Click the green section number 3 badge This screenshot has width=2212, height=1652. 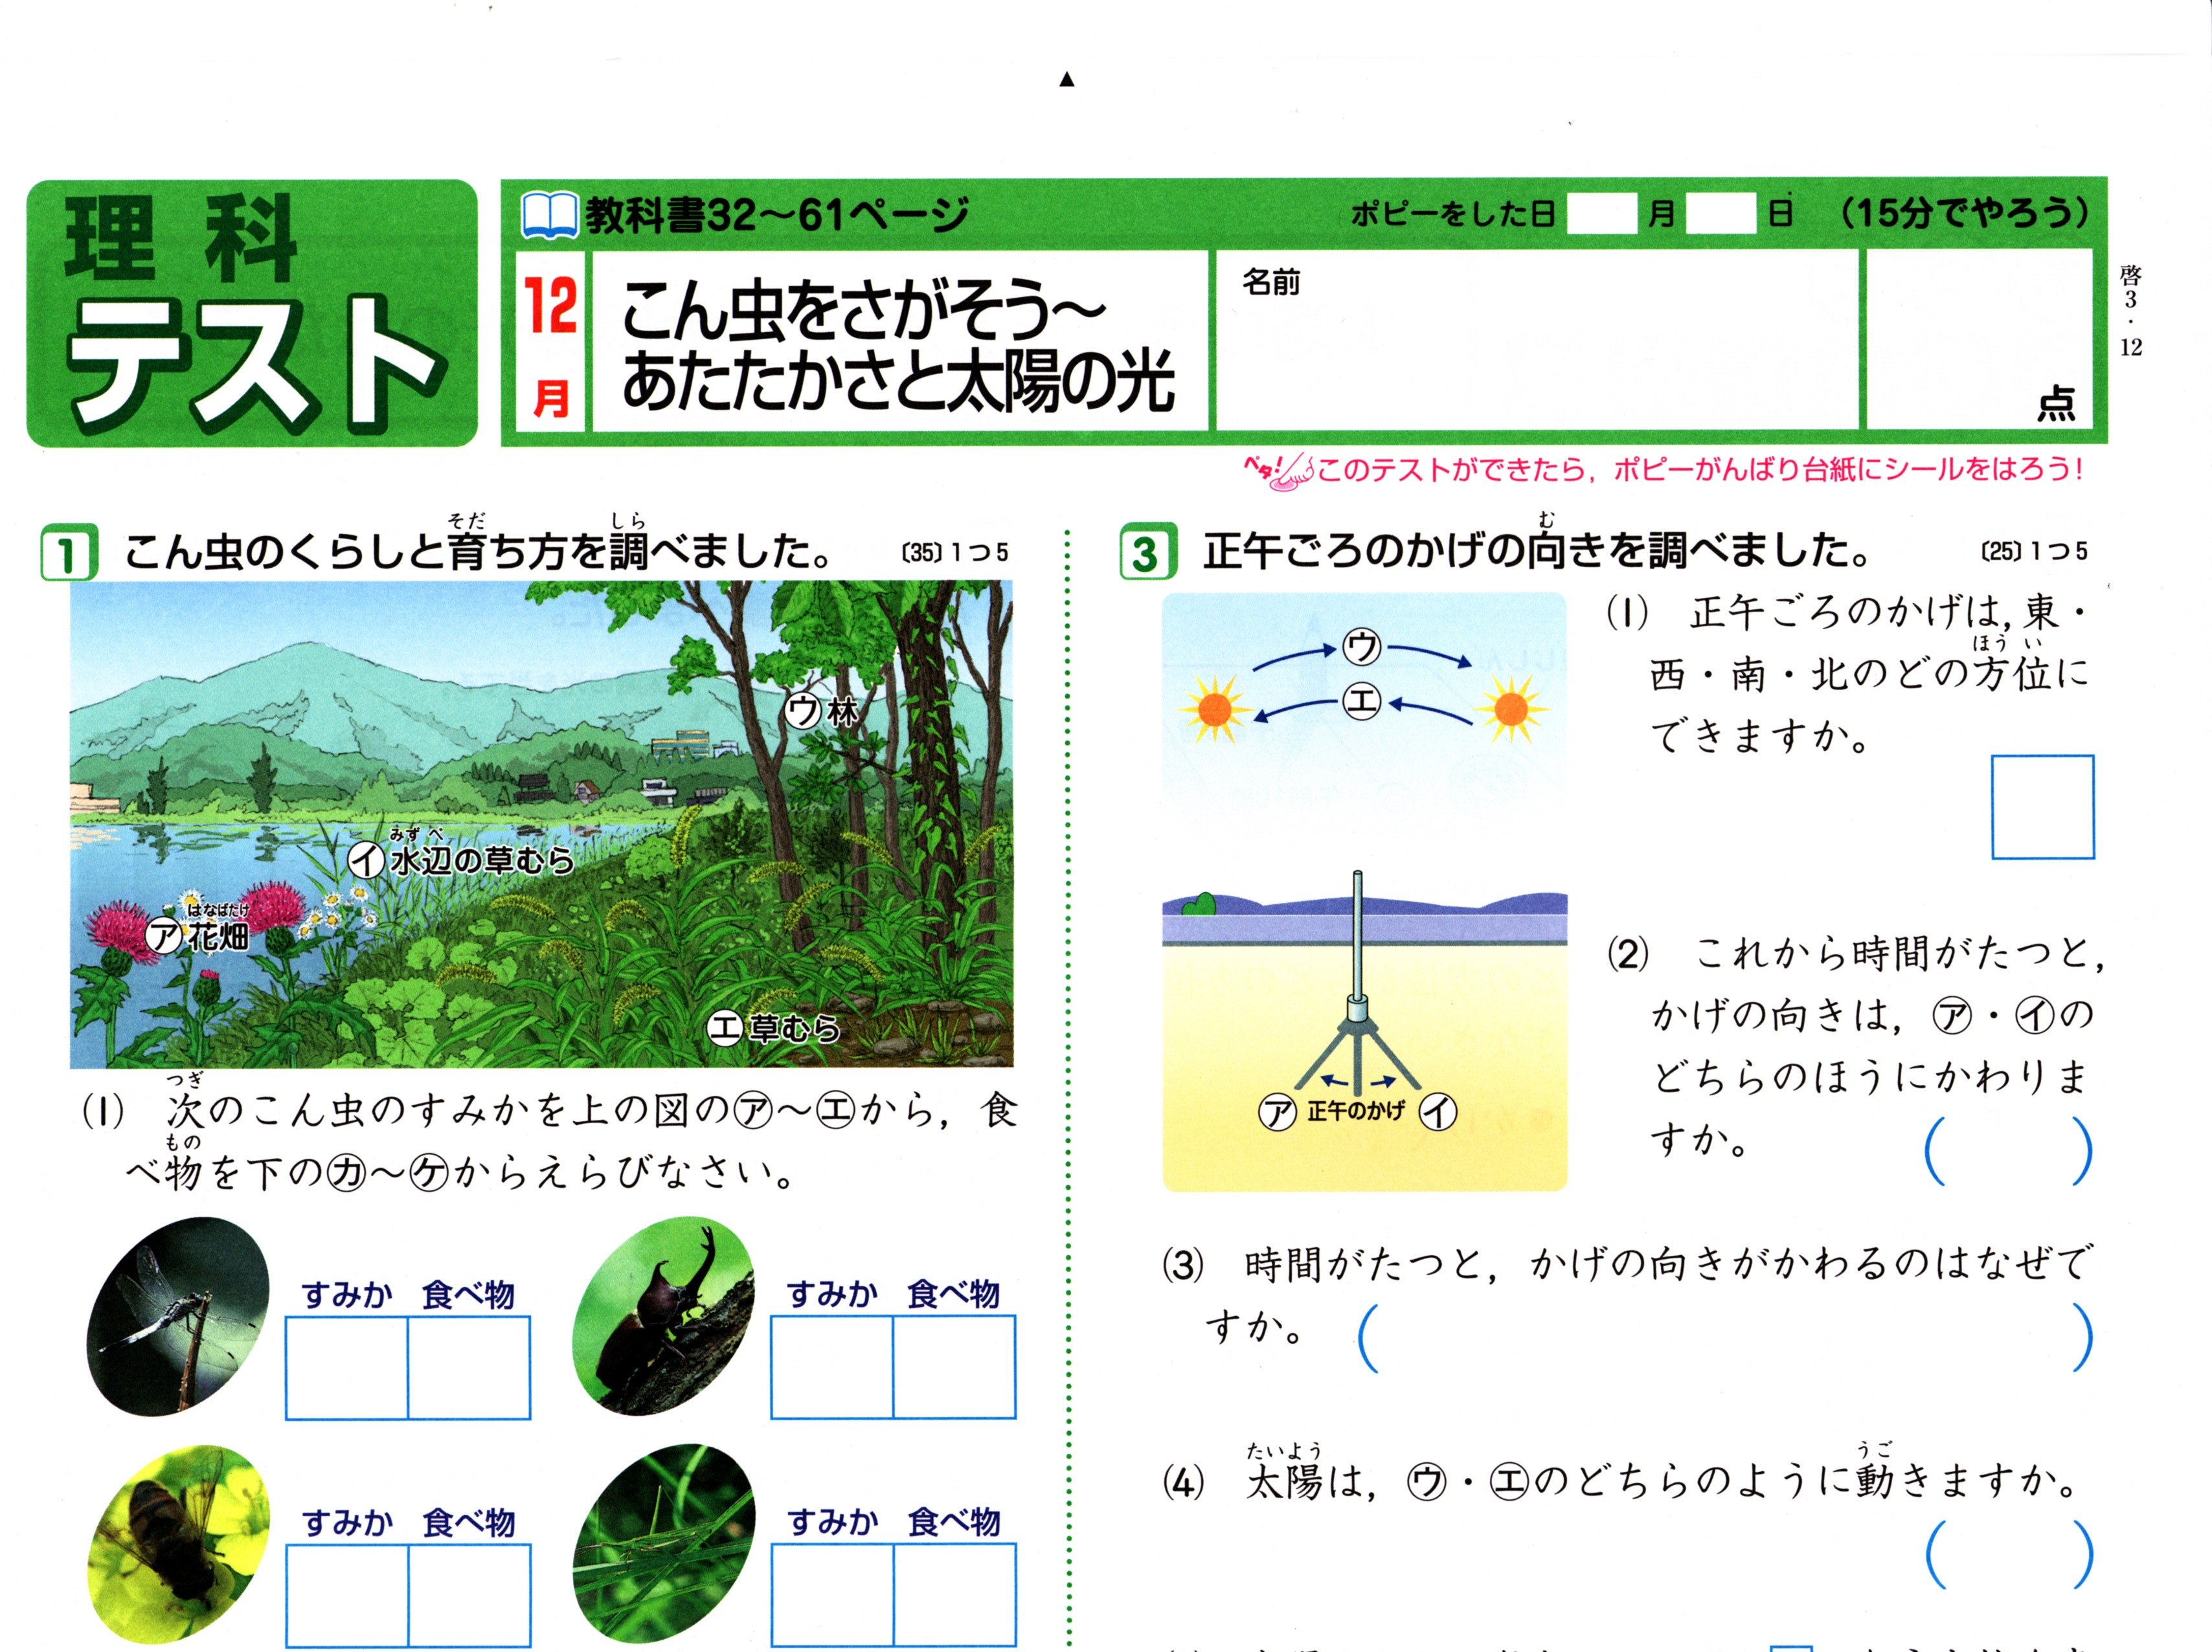tap(1148, 552)
